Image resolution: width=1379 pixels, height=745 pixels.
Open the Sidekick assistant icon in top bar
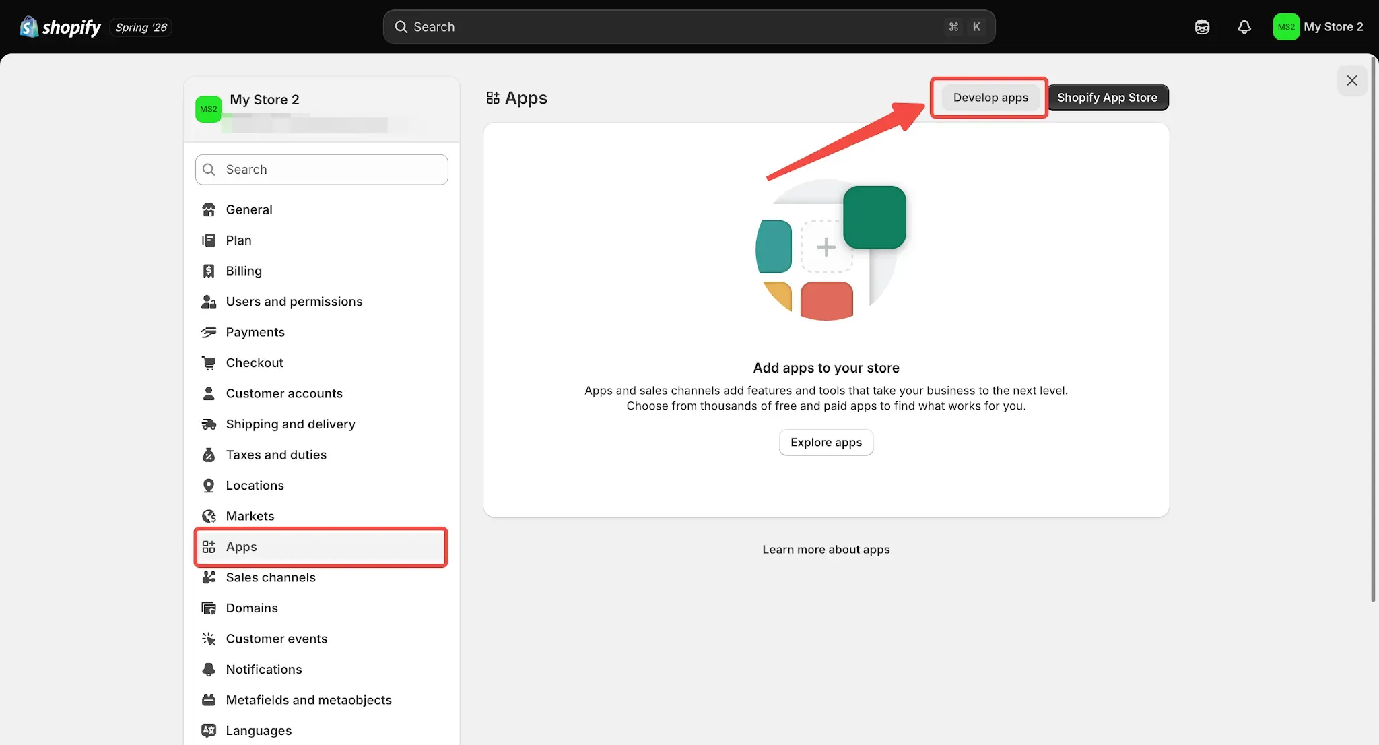click(x=1202, y=27)
